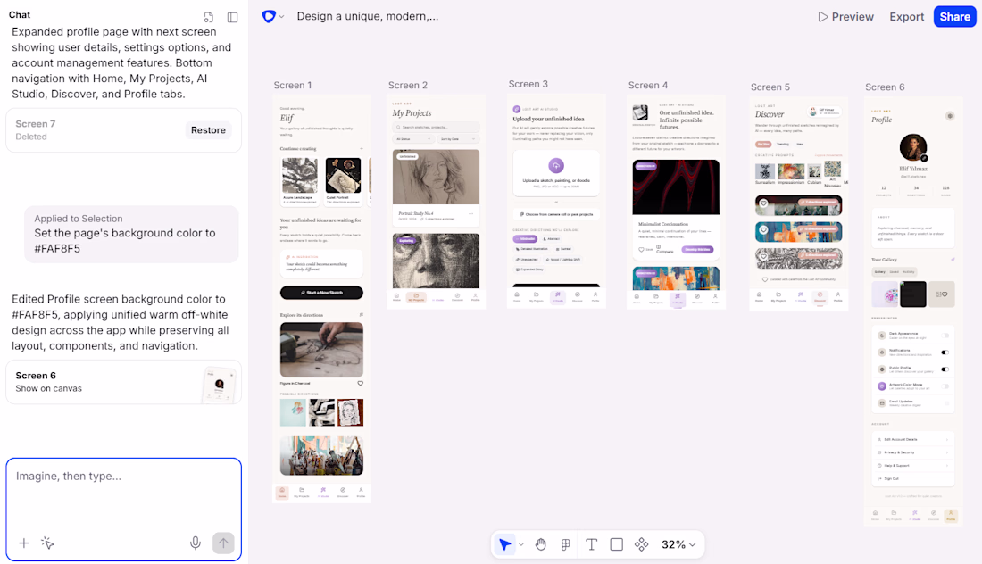
Task: Click the send arrow button
Action: 223,543
